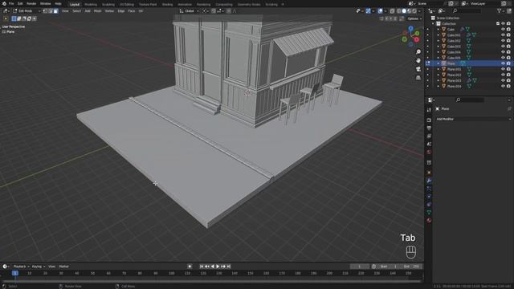The height and width of the screenshot is (289, 514).
Task: Open the viewport View menu
Action: click(65, 10)
